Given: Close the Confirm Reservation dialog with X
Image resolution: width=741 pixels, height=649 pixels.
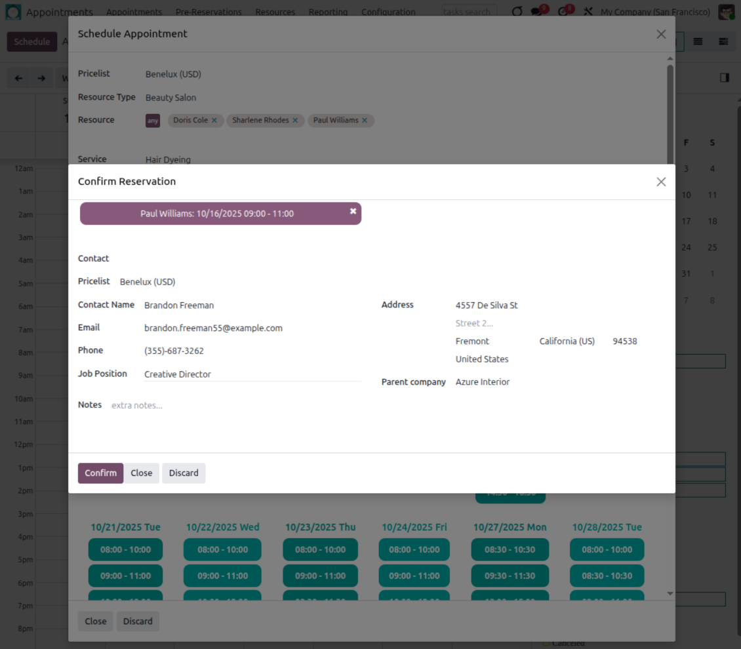Looking at the screenshot, I should click(x=661, y=182).
